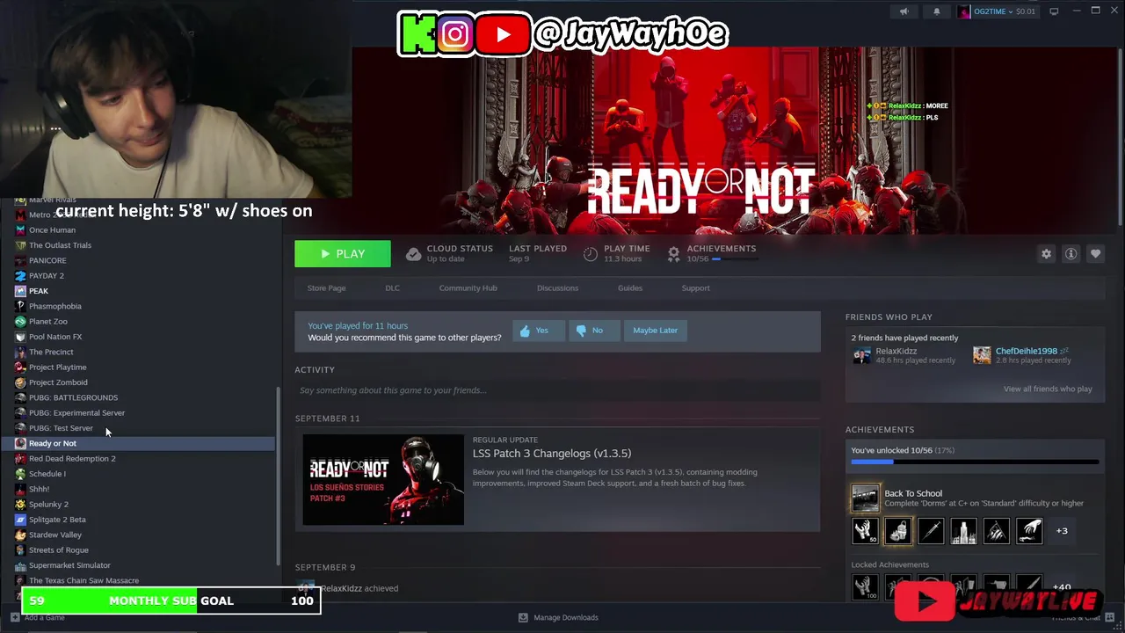Screen dimensions: 1125x633
Task: Open the Guides tab
Action: (629, 288)
